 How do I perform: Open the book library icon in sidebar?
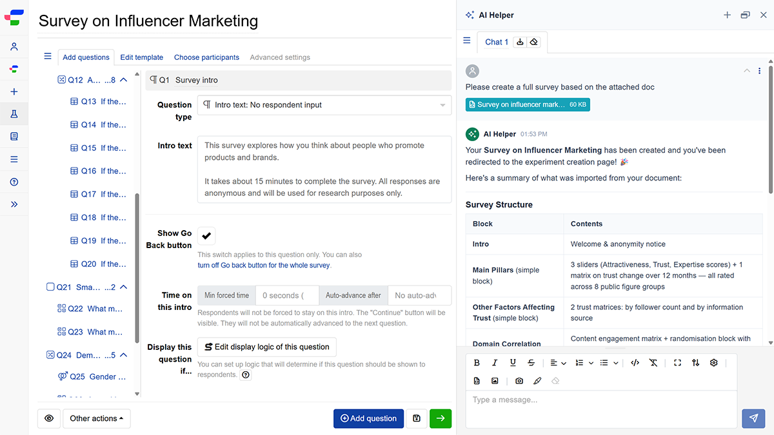tap(14, 137)
